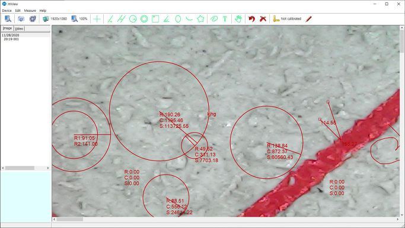405x228 pixels.
Task: Click the file list horizontal scrollbar thumb
Action: tap(20, 168)
